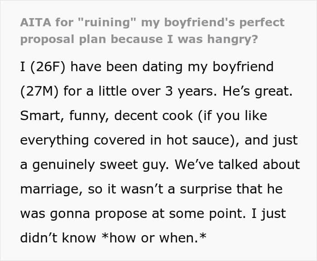The image size is (317, 261).
Task: Click the phrase 'little over 3 years'
Action: tap(156, 91)
